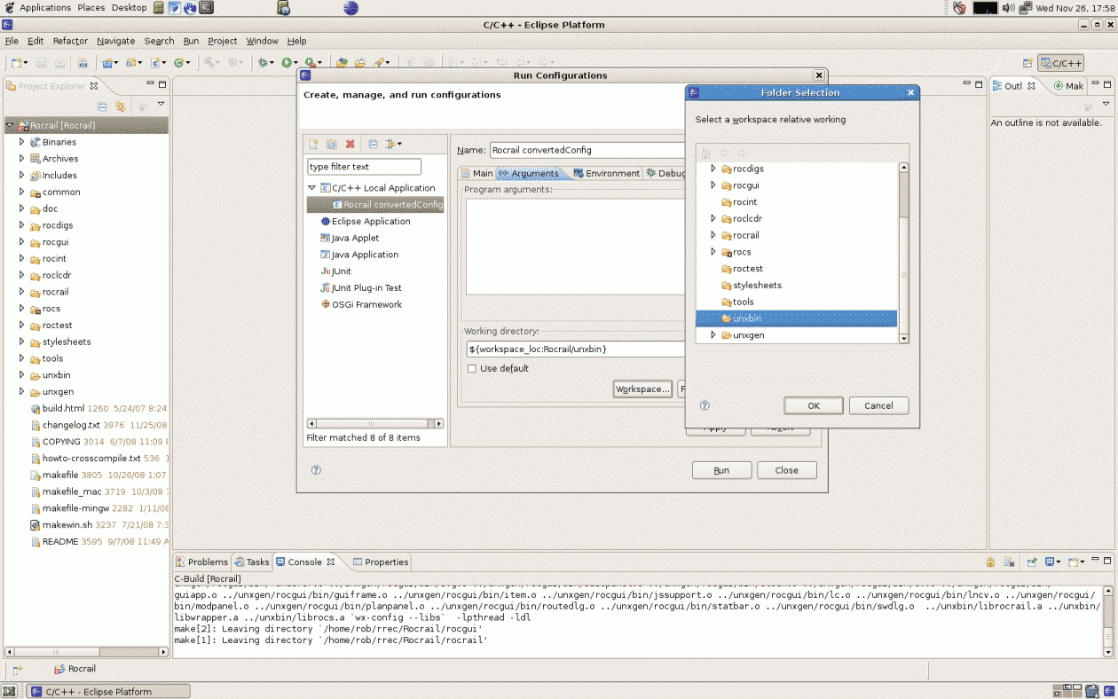The image size is (1118, 699).
Task: Delete selected launch configuration via red X
Action: [350, 144]
